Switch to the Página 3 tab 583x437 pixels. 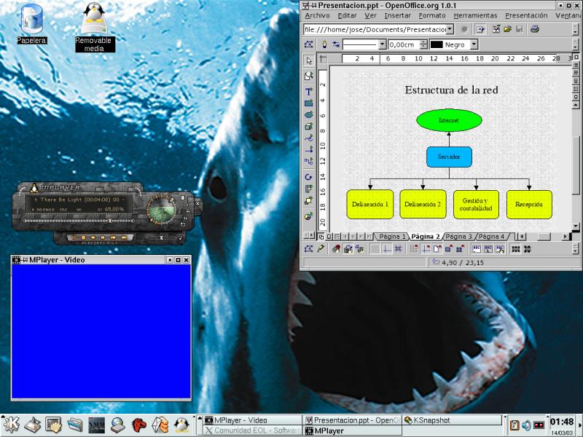click(458, 237)
